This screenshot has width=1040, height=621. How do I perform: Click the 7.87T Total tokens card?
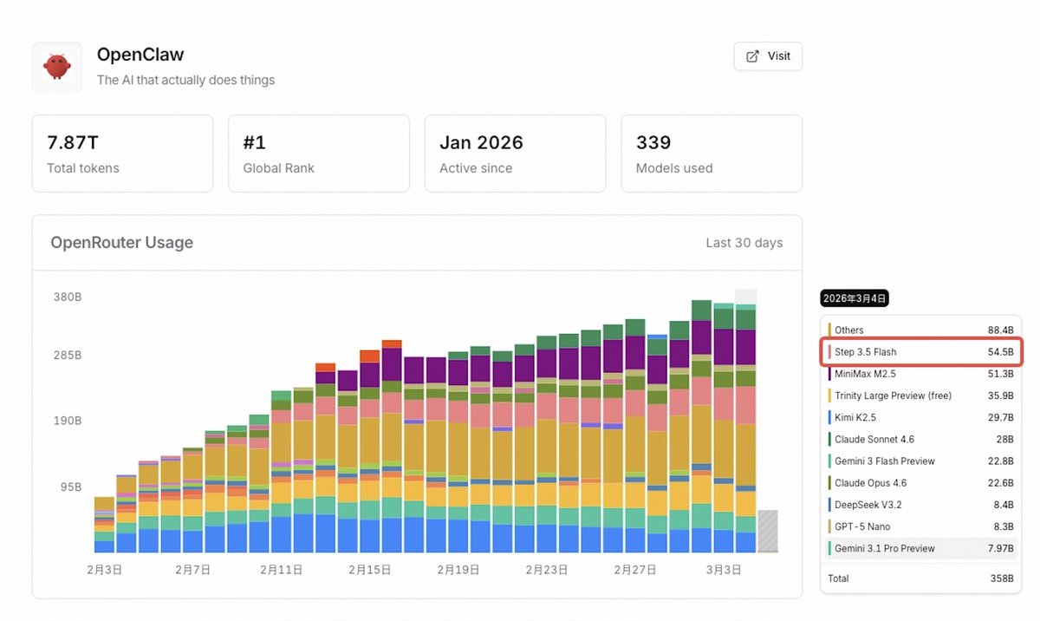tap(122, 154)
